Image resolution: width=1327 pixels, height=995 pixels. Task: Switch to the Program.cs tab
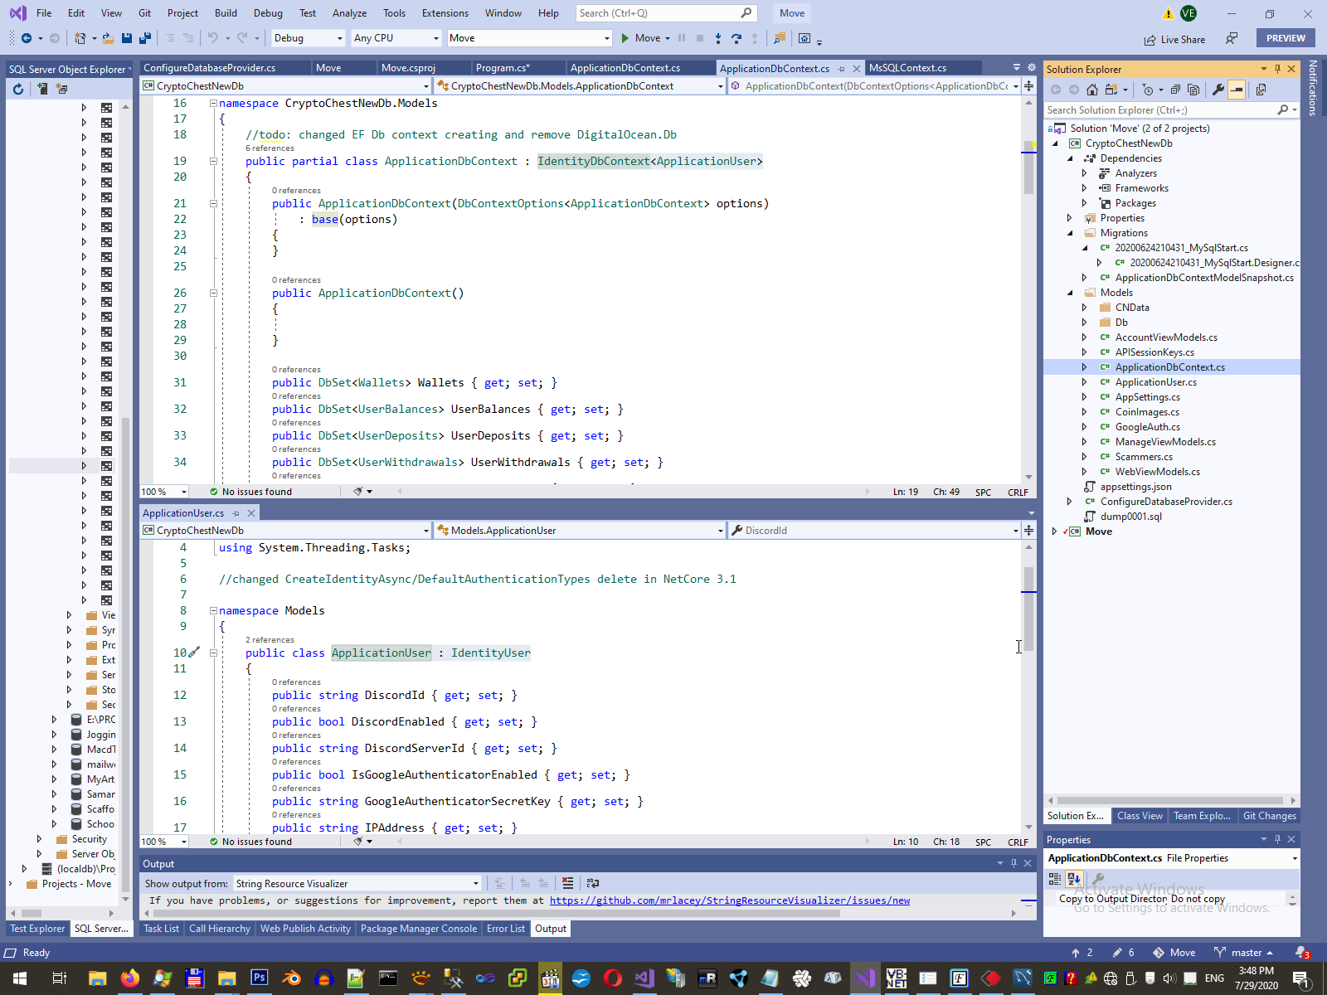pyautogui.click(x=503, y=68)
